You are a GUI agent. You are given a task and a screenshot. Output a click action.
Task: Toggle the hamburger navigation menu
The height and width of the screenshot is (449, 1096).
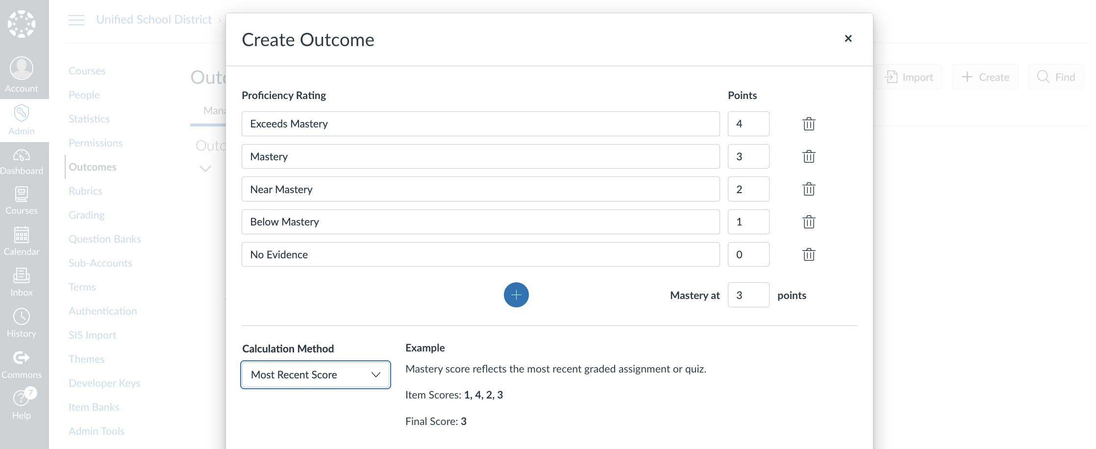(76, 20)
